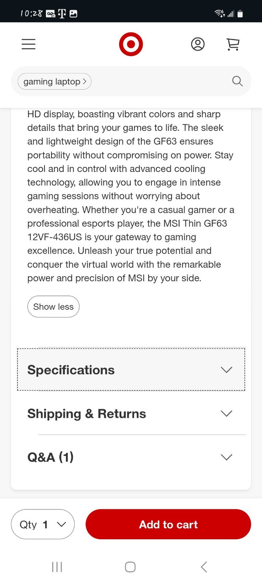Open the Qty quantity dropdown
This screenshot has width=262, height=583.
tap(43, 524)
